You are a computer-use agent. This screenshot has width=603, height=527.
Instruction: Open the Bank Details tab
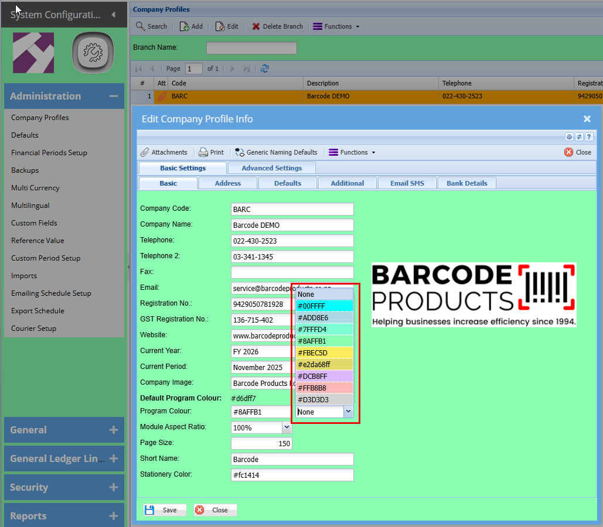click(466, 183)
